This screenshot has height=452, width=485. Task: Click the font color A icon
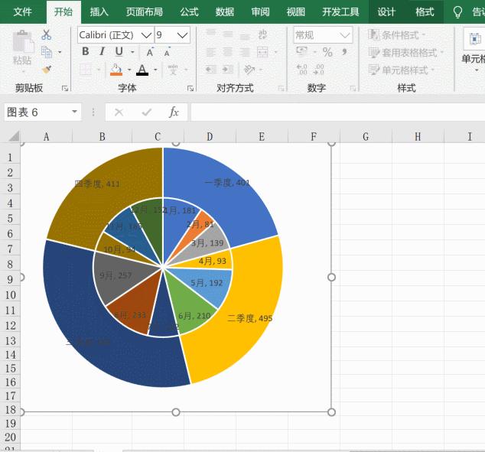(142, 70)
